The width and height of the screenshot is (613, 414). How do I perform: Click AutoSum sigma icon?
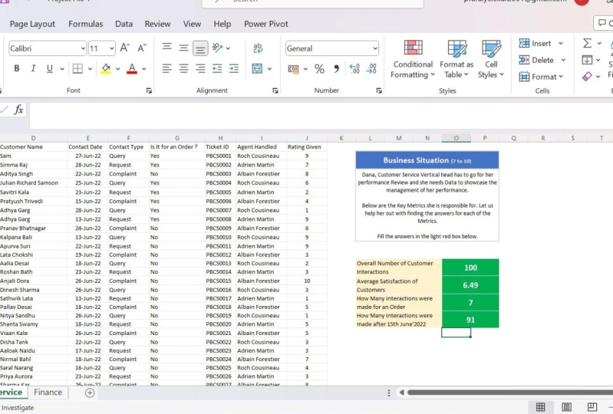(587, 43)
